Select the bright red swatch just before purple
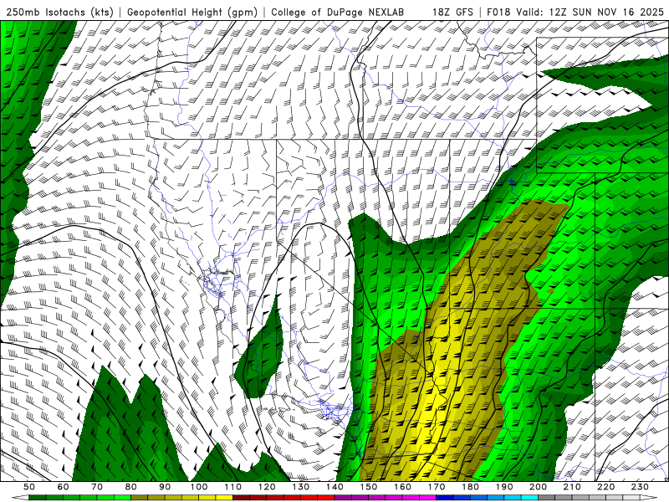669x502 pixels. pos(326,497)
